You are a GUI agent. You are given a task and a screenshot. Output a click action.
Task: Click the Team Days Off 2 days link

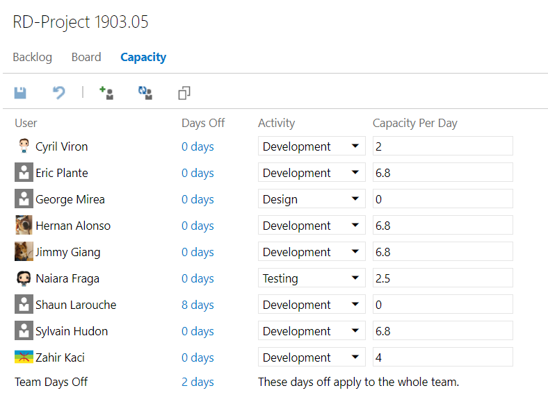click(x=198, y=382)
